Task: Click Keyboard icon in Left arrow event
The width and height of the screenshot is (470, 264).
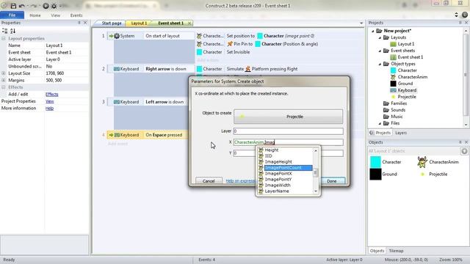Action: [117, 102]
